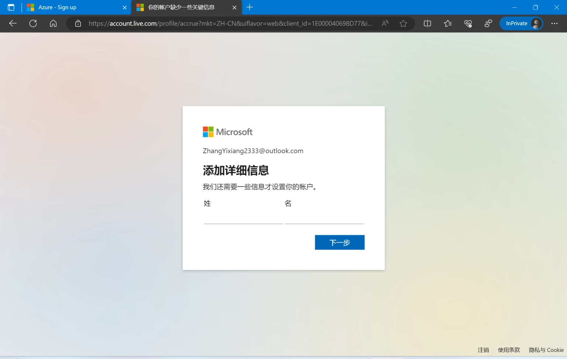The height and width of the screenshot is (359, 567).
Task: Open the 隐私与 Cookie link
Action: [x=546, y=350]
